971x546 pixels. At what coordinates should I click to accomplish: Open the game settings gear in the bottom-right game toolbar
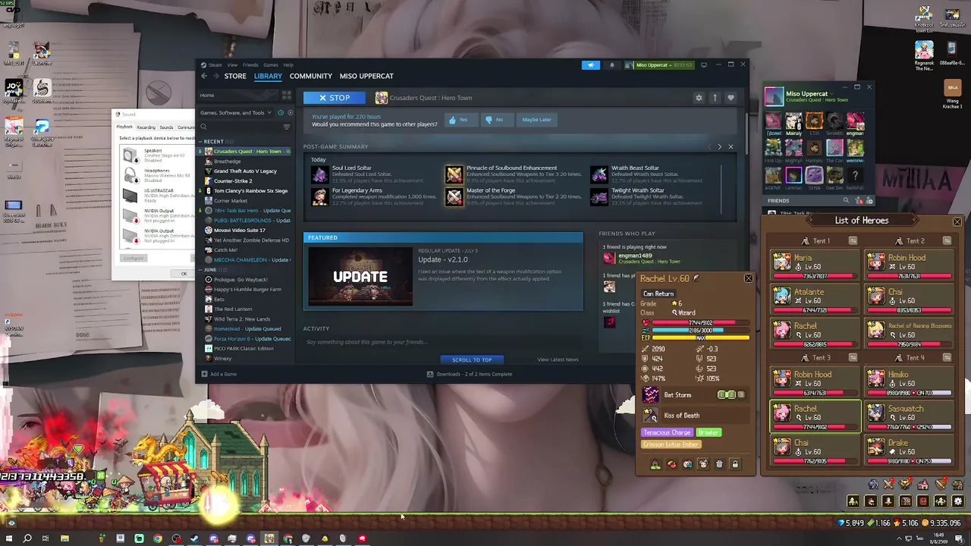957,501
